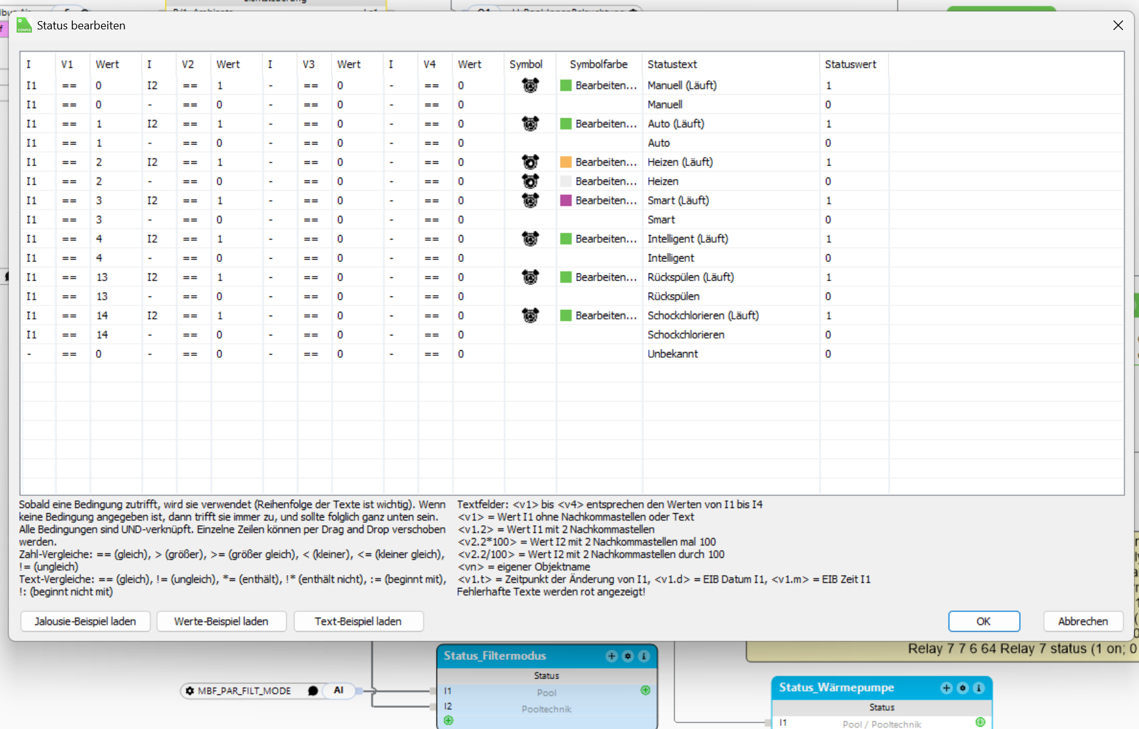This screenshot has height=729, width=1139.
Task: Click magenta swatch of Smart (Läuft) row
Action: tap(566, 200)
